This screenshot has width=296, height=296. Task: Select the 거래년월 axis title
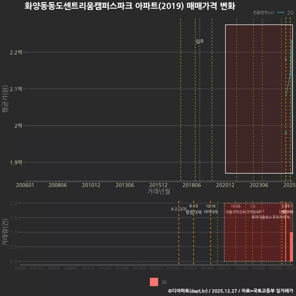click(158, 191)
